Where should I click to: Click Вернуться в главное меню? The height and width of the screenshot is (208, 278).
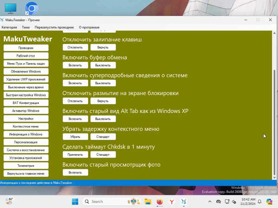click(26, 174)
